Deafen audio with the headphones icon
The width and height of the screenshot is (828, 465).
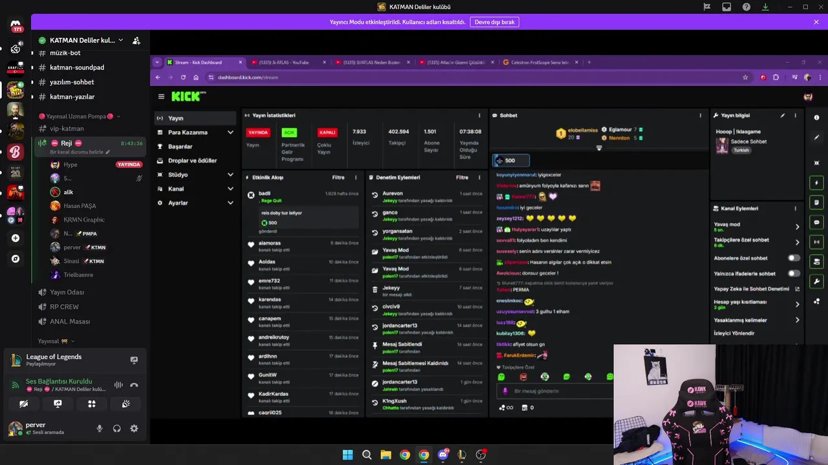click(x=117, y=428)
